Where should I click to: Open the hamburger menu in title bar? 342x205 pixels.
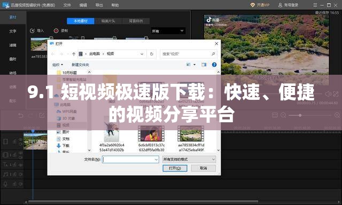315,5
